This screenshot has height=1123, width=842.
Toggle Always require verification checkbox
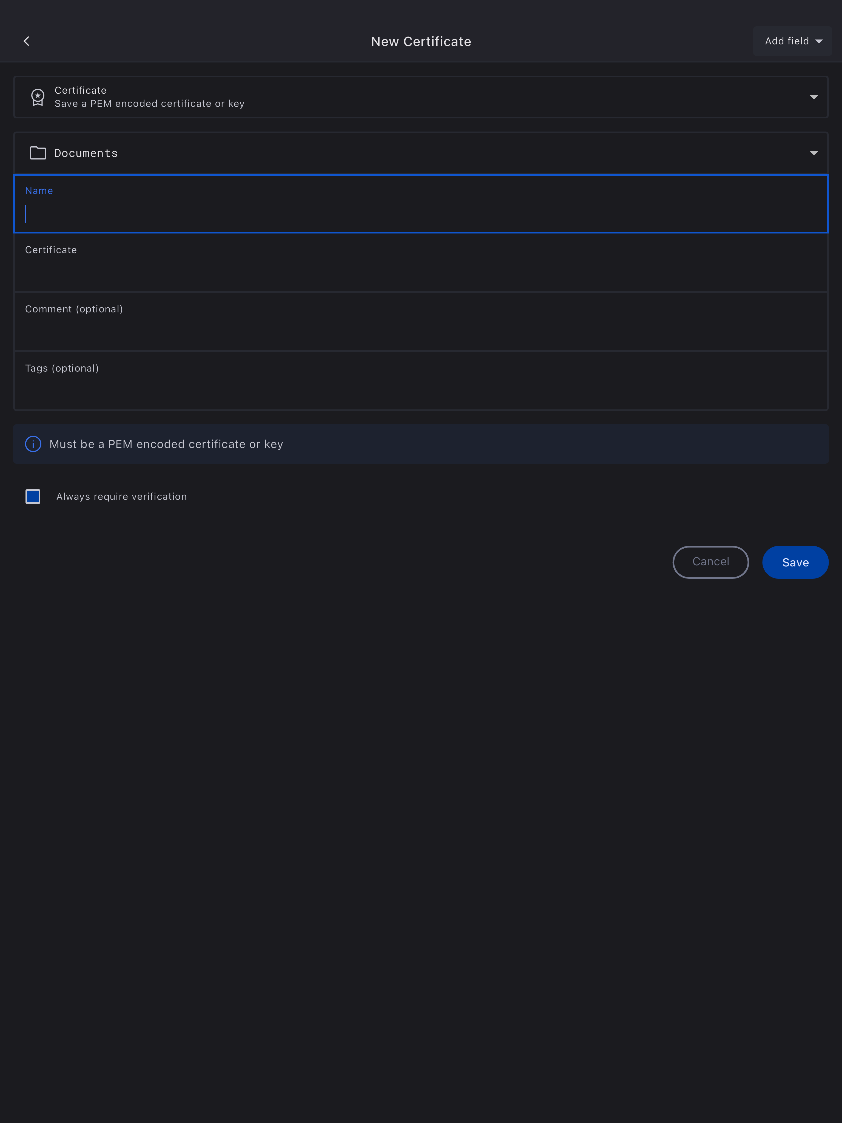point(33,497)
